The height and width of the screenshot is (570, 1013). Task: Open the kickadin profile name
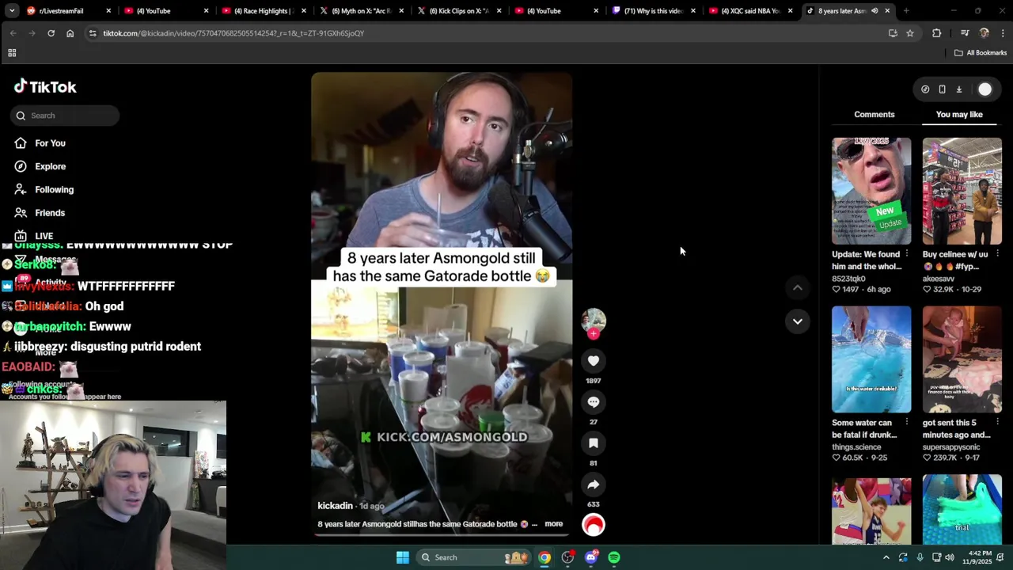pyautogui.click(x=335, y=506)
